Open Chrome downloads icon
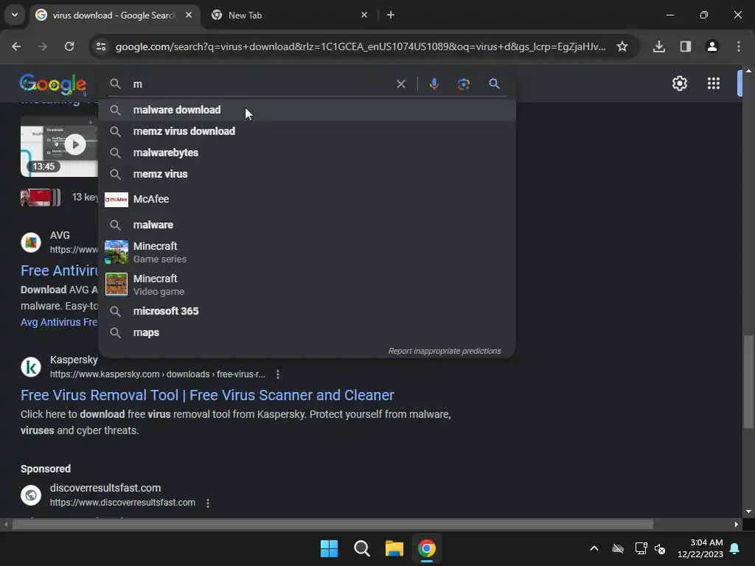The width and height of the screenshot is (755, 566). click(659, 46)
